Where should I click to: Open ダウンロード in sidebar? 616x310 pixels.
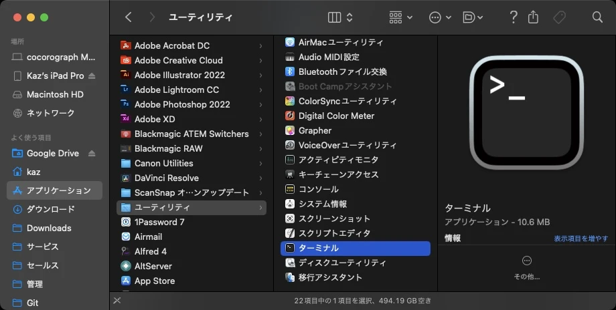(54, 209)
